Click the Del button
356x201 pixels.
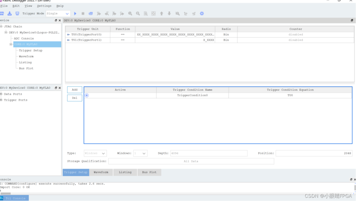click(75, 98)
